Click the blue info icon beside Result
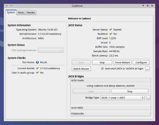This screenshot has width=159, height=125. [37, 62]
